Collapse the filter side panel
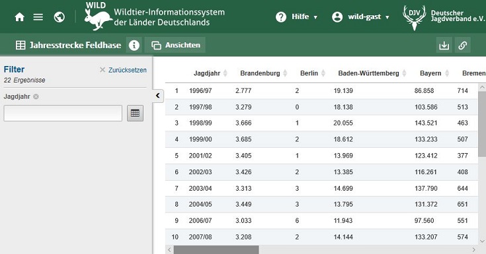Viewport: 486px width, 254px height. [158, 96]
